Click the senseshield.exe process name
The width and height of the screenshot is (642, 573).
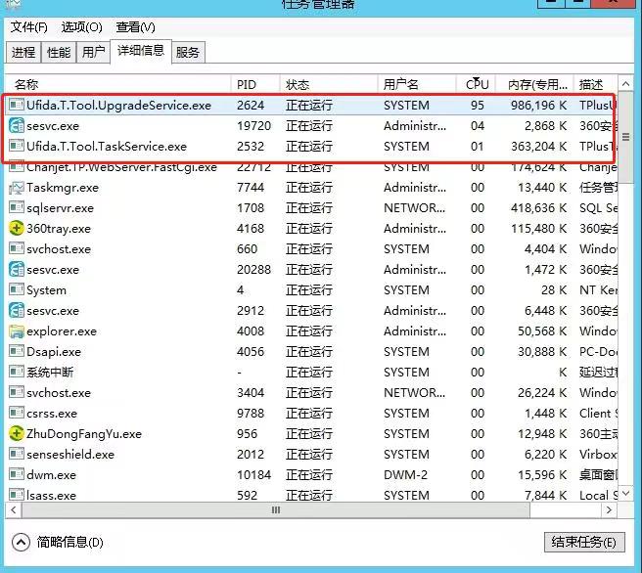tap(70, 455)
